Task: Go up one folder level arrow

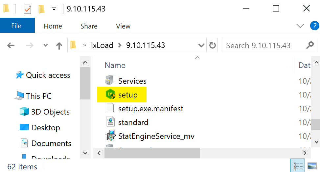Action: pyautogui.click(x=59, y=46)
